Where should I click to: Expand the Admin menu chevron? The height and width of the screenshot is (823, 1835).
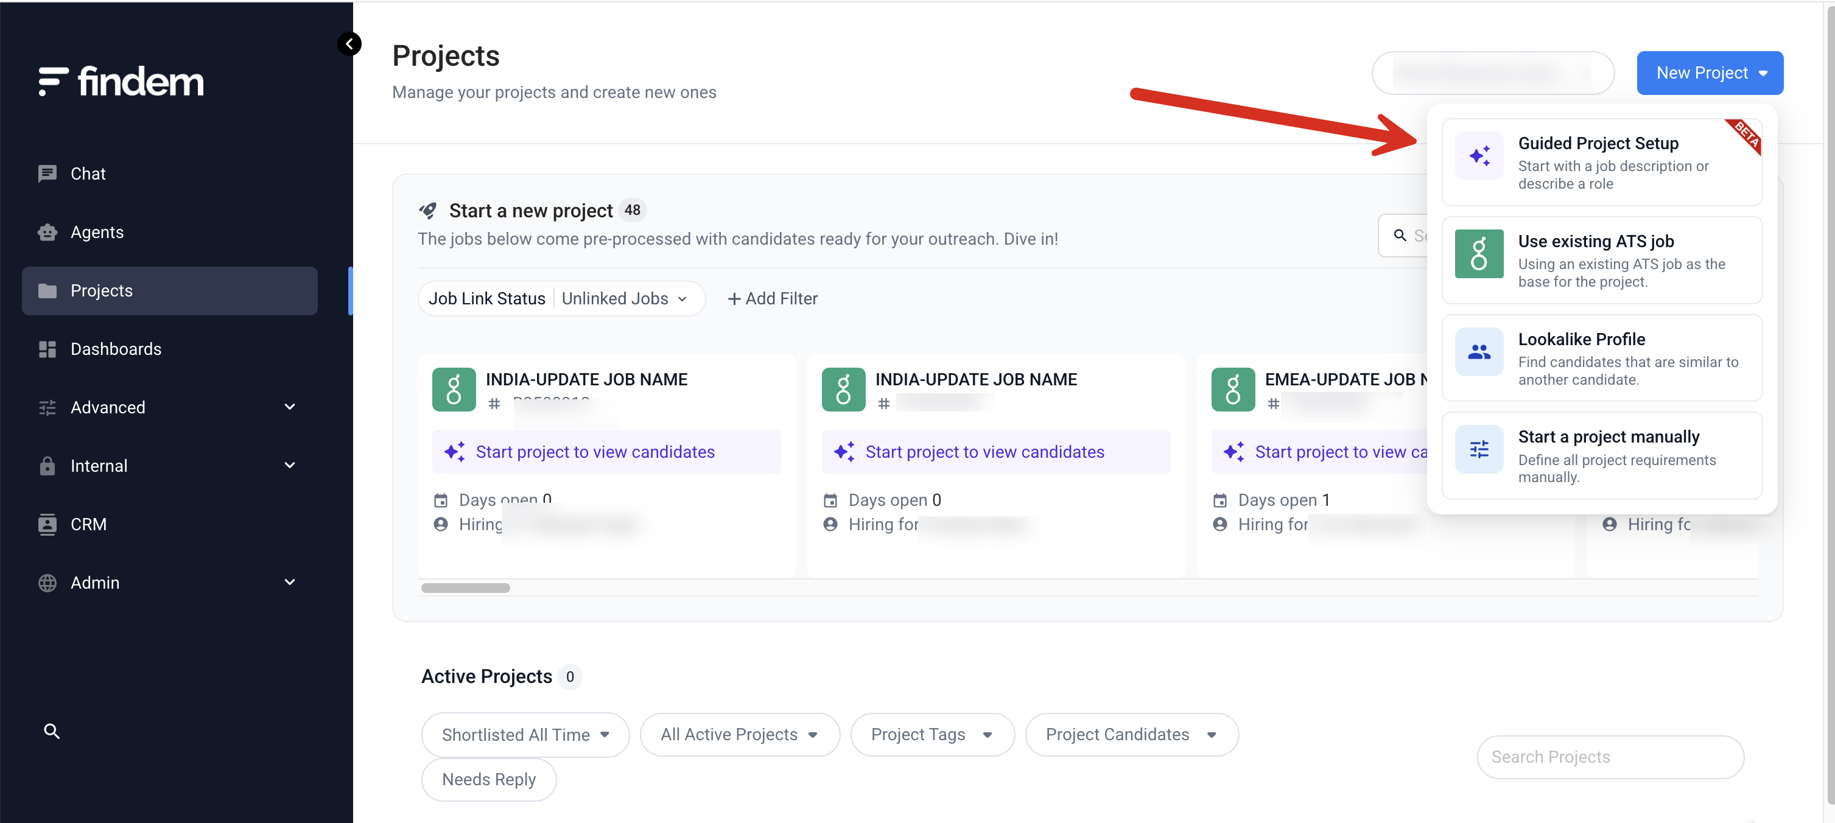point(290,583)
